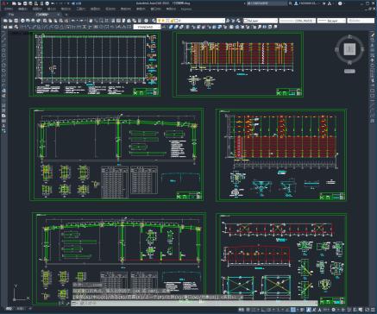Image resolution: width=377 pixels, height=314 pixels.
Task: Select the Rotate tool in the modify toolbar
Action: [373, 66]
